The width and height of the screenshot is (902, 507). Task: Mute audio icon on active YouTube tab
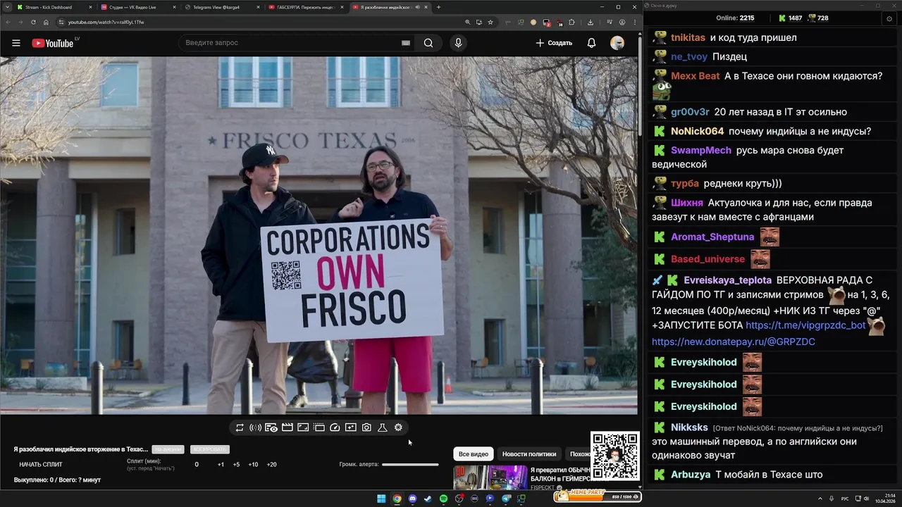pos(417,7)
